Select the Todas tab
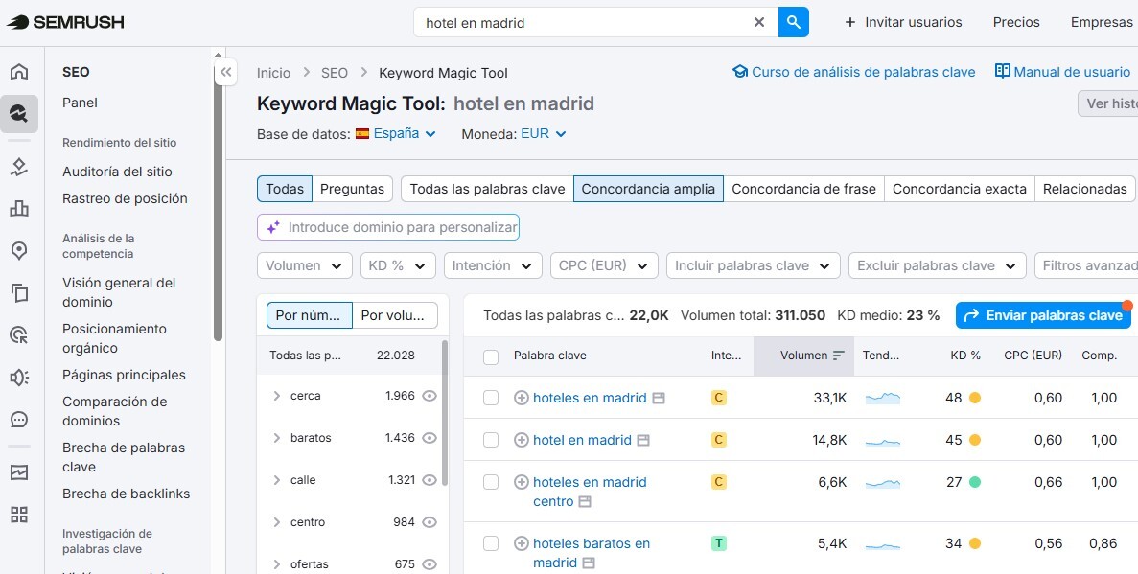 [x=285, y=189]
